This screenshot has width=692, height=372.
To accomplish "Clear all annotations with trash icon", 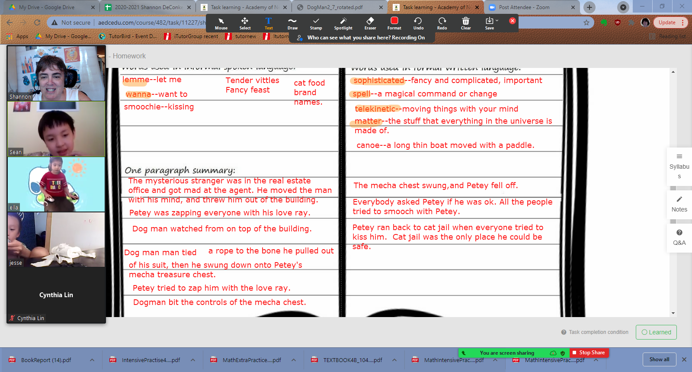I will tap(466, 24).
